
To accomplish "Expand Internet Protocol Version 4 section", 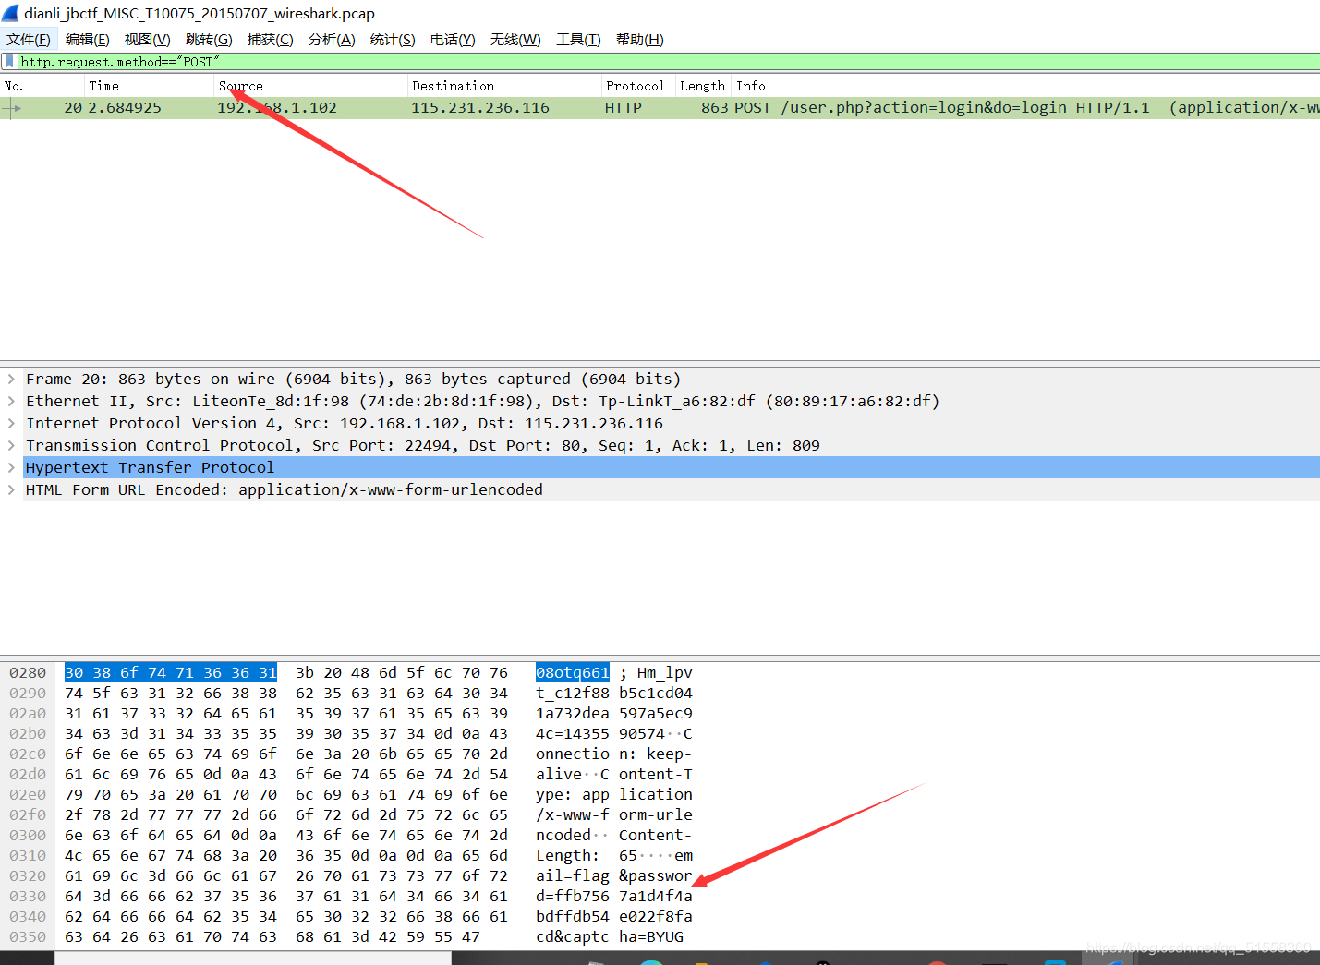I will coord(11,423).
